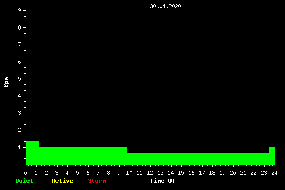Screen dimensions: 285x190
Task: Click the tallest green bar at hour 0
Action: (x=33, y=153)
